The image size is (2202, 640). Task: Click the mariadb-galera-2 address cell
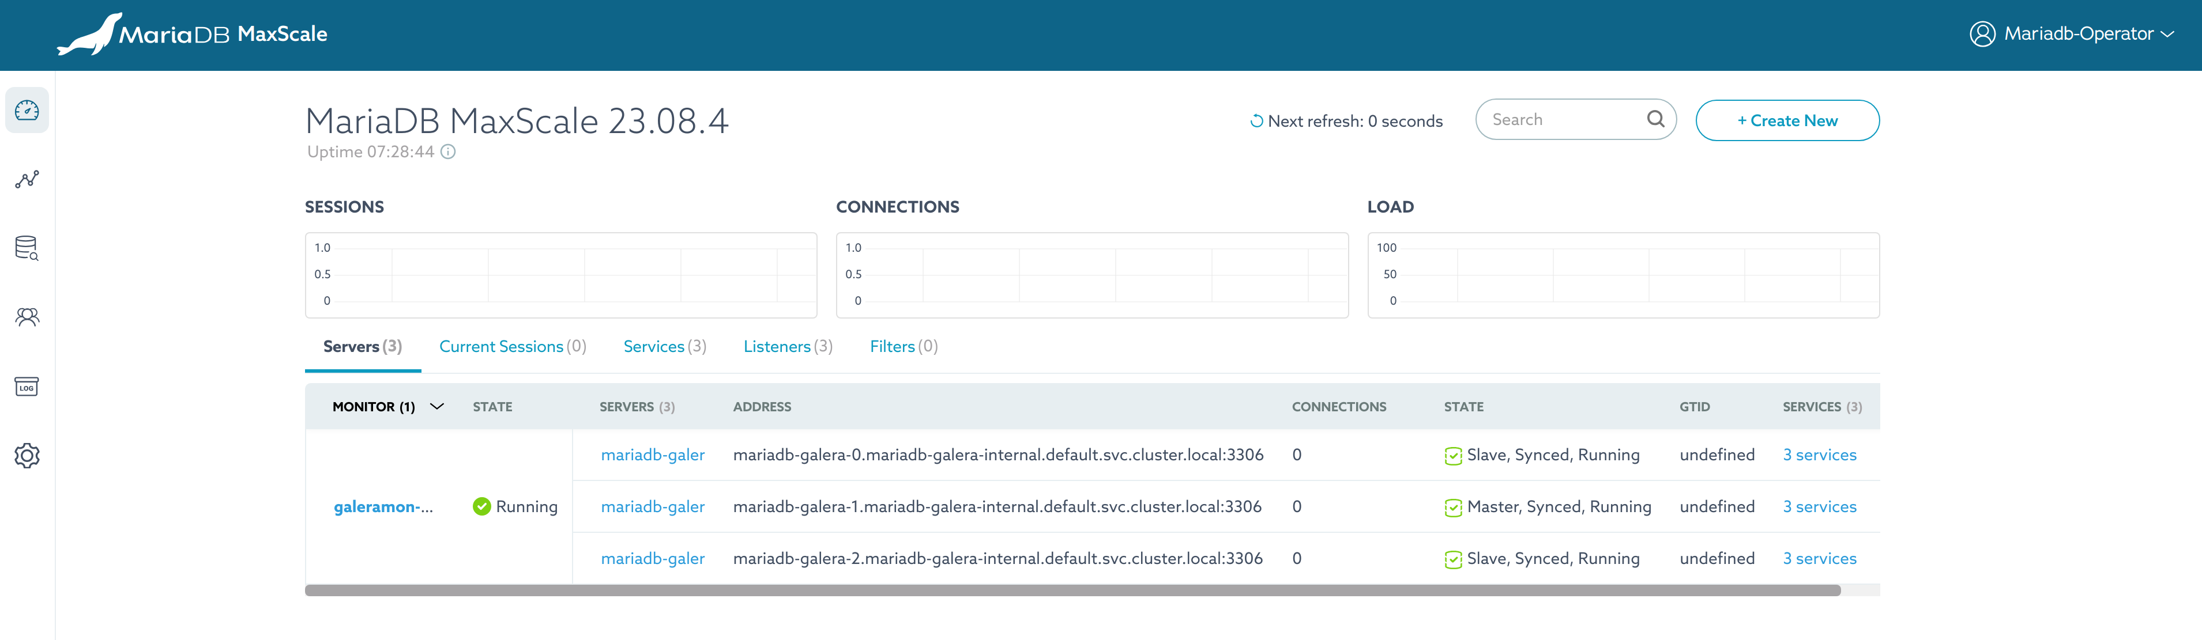998,558
